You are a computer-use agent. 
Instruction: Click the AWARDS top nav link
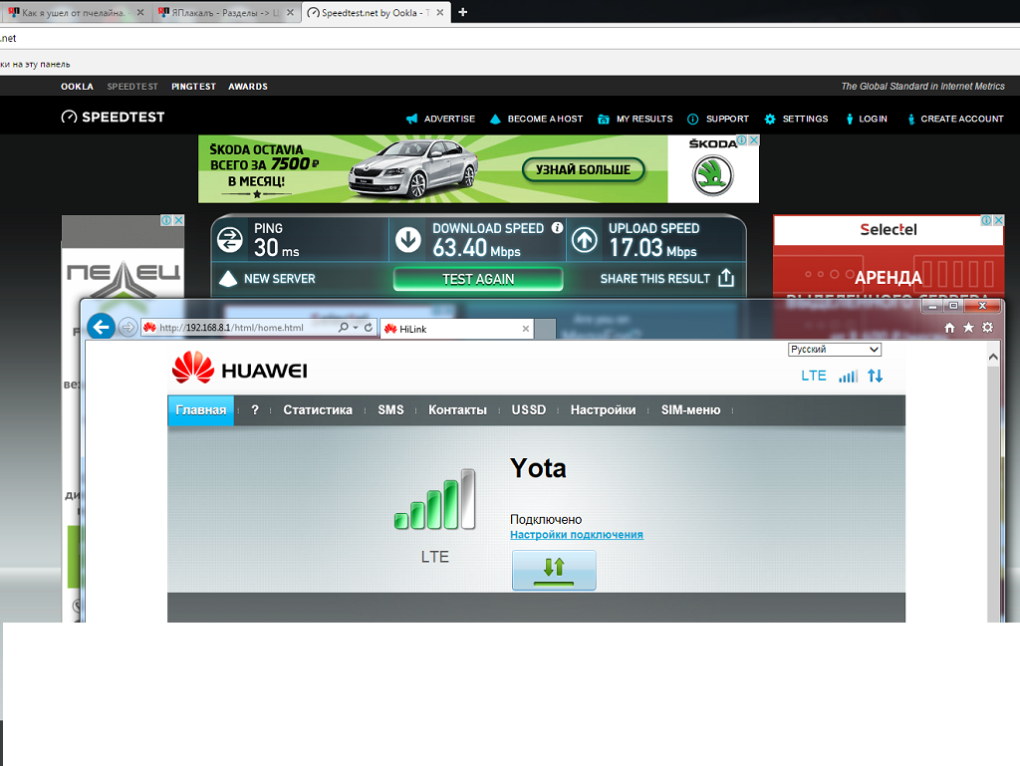pyautogui.click(x=248, y=87)
